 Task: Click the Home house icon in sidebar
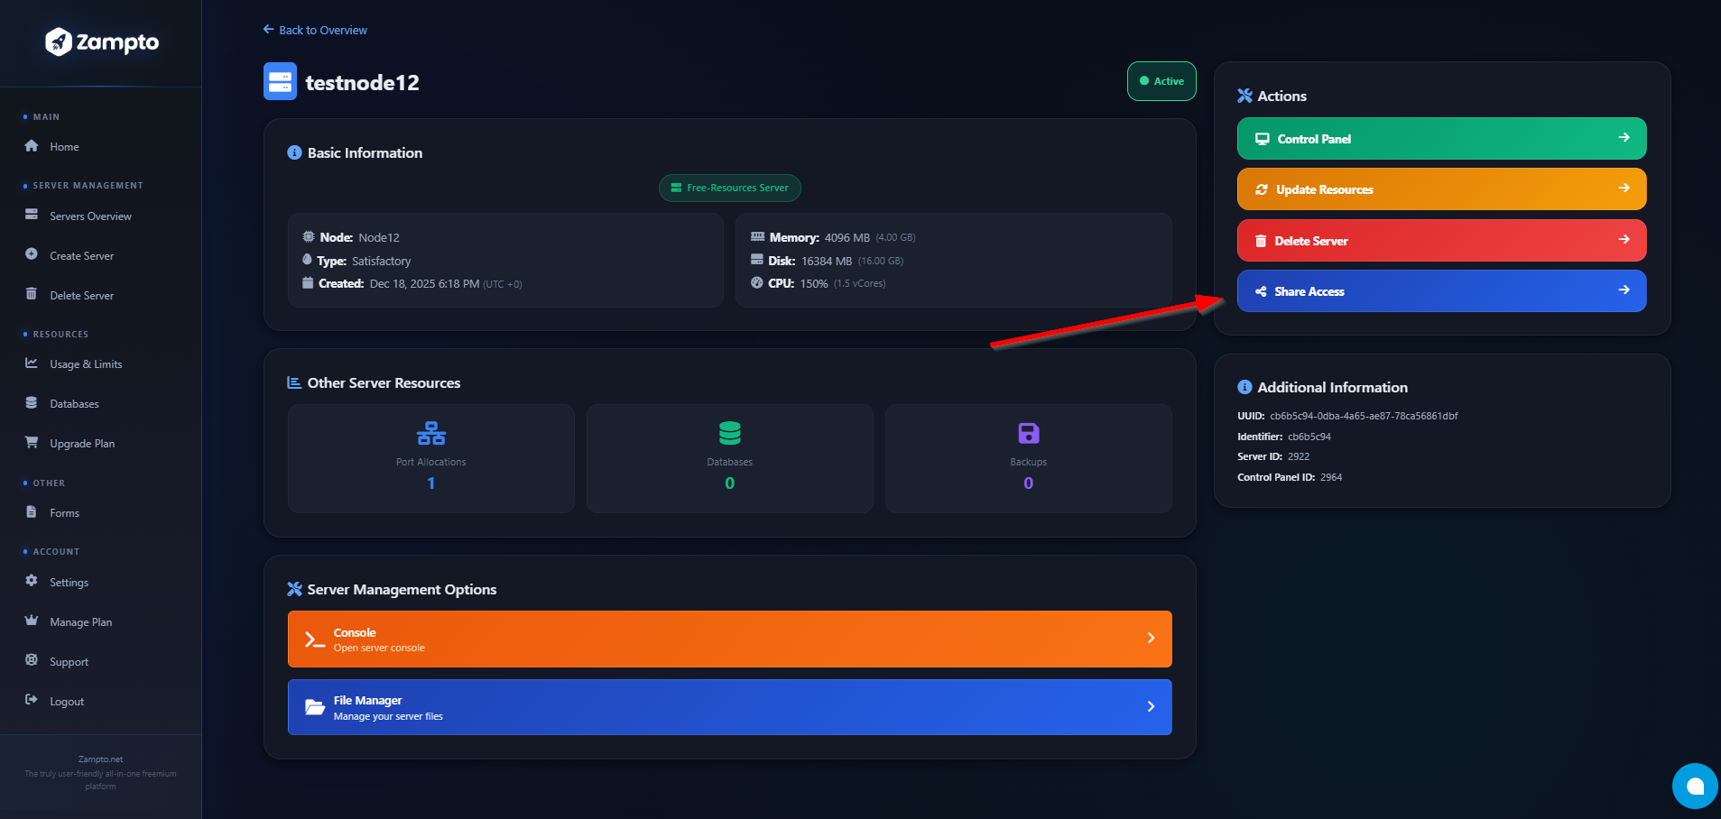pyautogui.click(x=32, y=146)
